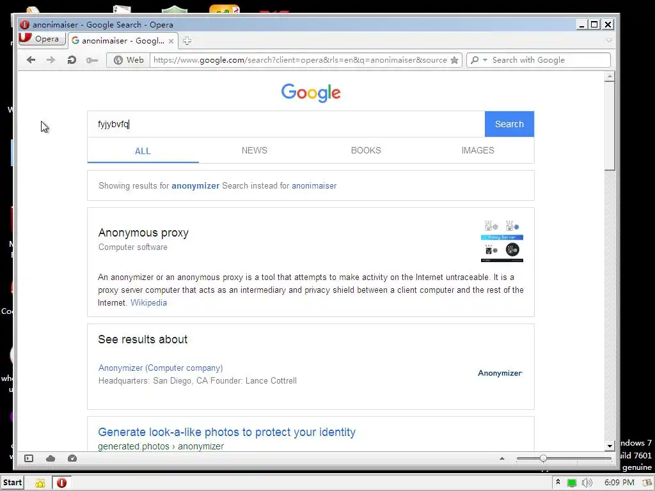The width and height of the screenshot is (655, 491).
Task: Search instead for anonimaiser link
Action: pos(314,186)
